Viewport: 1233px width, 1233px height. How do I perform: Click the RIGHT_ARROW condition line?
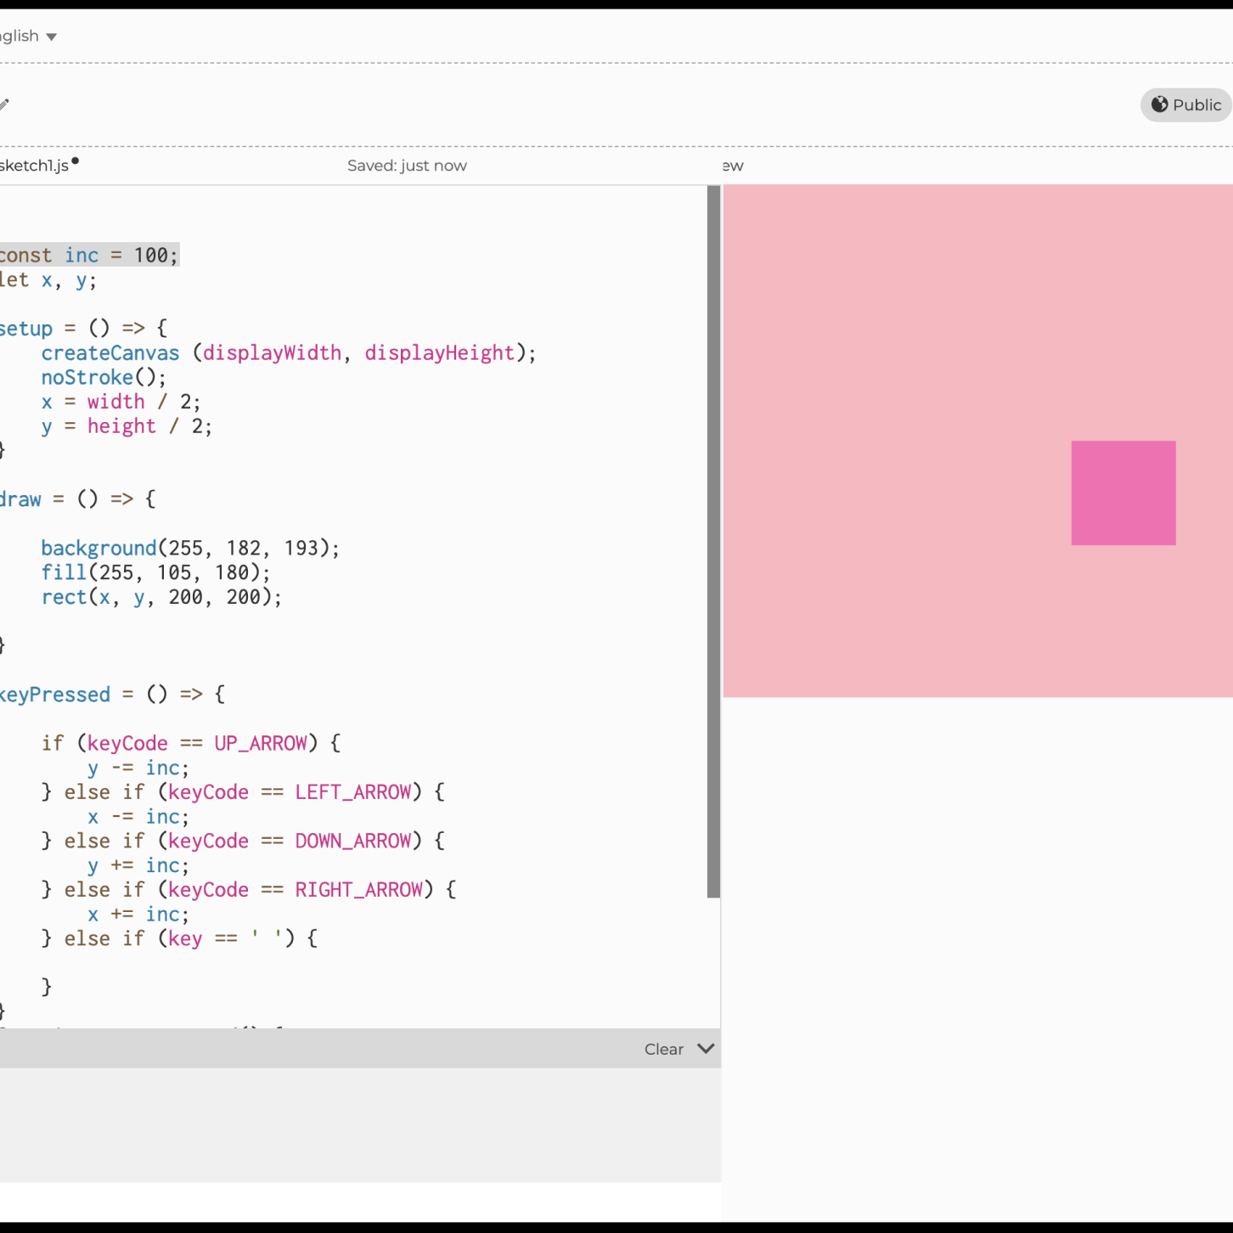coord(249,890)
